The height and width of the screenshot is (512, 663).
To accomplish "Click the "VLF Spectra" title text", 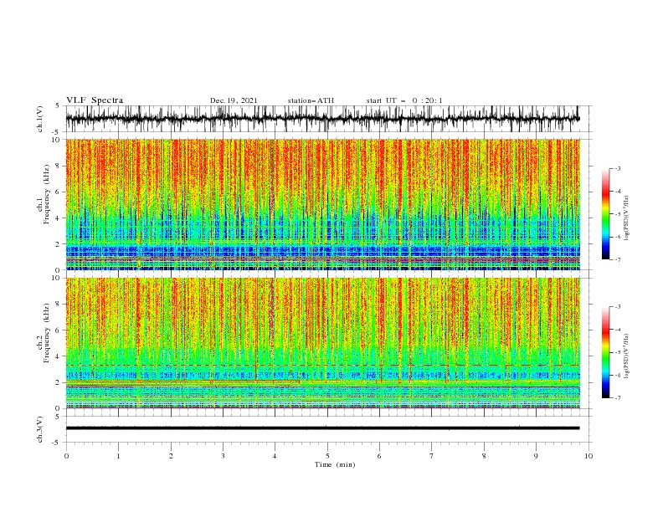I will 95,100.
